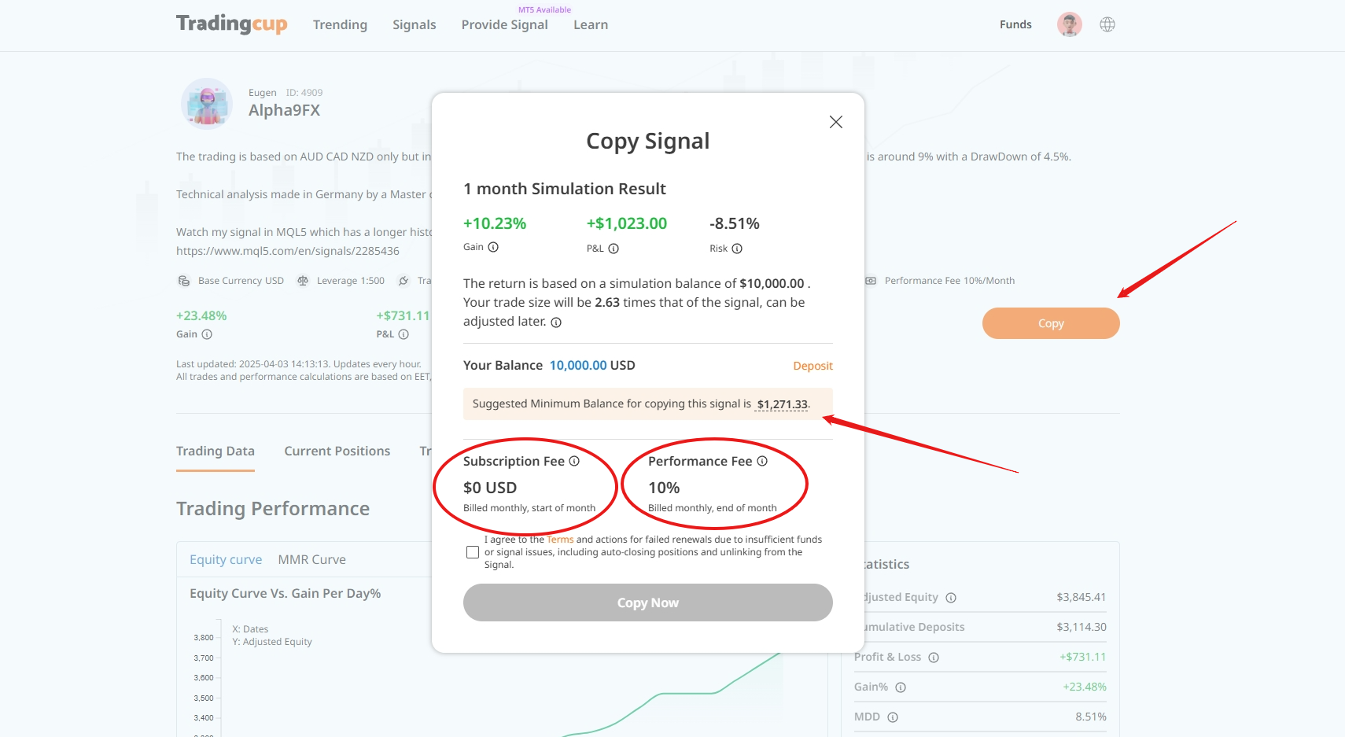This screenshot has height=737, width=1345.
Task: Open the user profile avatar menu
Action: [1069, 24]
